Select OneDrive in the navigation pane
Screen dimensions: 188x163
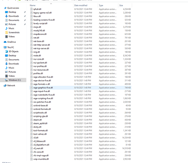click(11, 42)
